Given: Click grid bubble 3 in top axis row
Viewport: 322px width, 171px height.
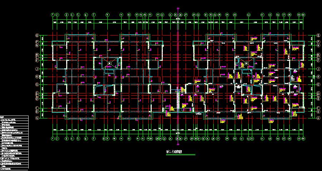Looking at the screenshot, I should click(x=66, y=15).
